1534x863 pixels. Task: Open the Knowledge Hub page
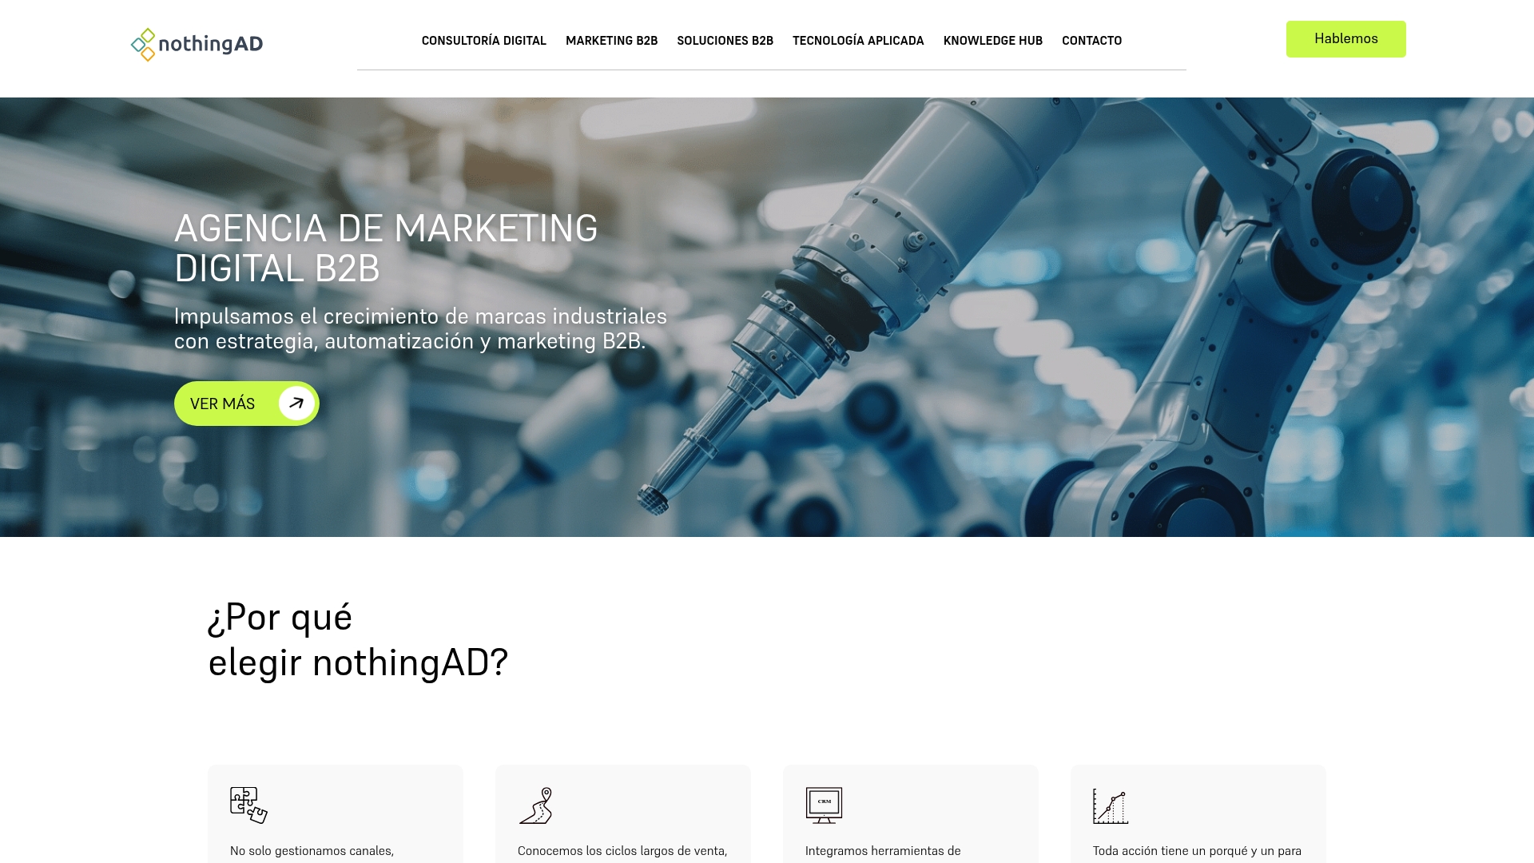pos(993,41)
